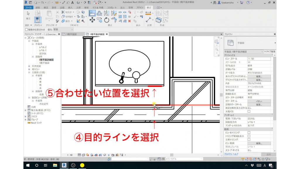The width and height of the screenshot is (300, 169).
Task: Check トリミング領域を表示 in Properties
Action: tap(249, 136)
